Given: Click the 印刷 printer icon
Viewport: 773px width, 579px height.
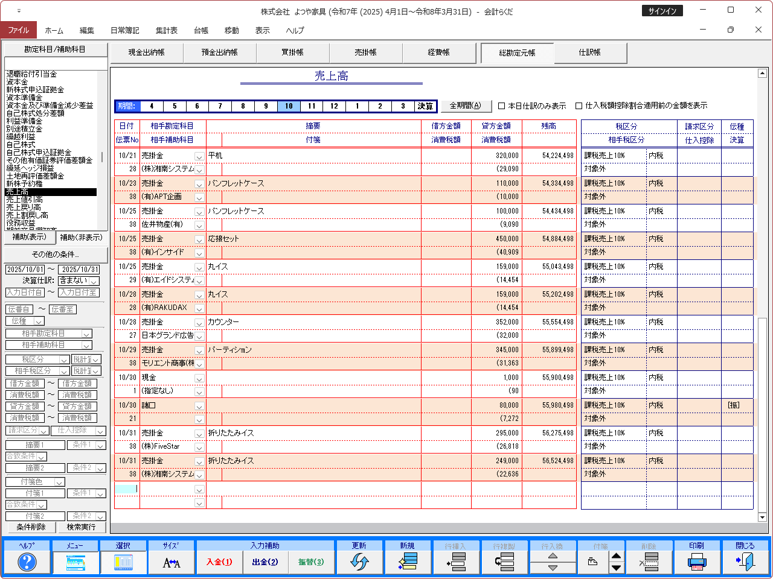Looking at the screenshot, I should tap(697, 562).
